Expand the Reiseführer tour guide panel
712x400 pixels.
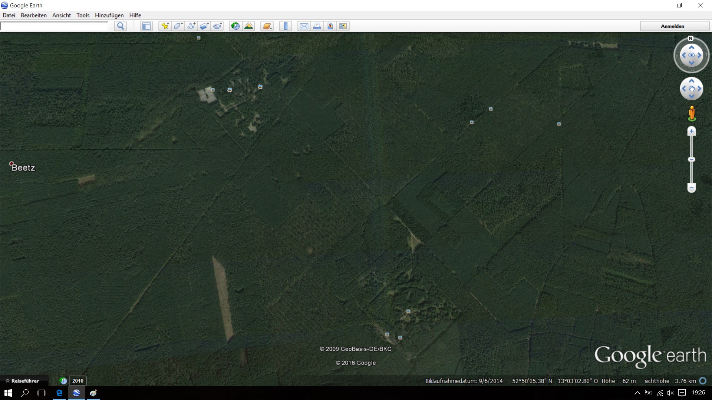pyautogui.click(x=22, y=381)
